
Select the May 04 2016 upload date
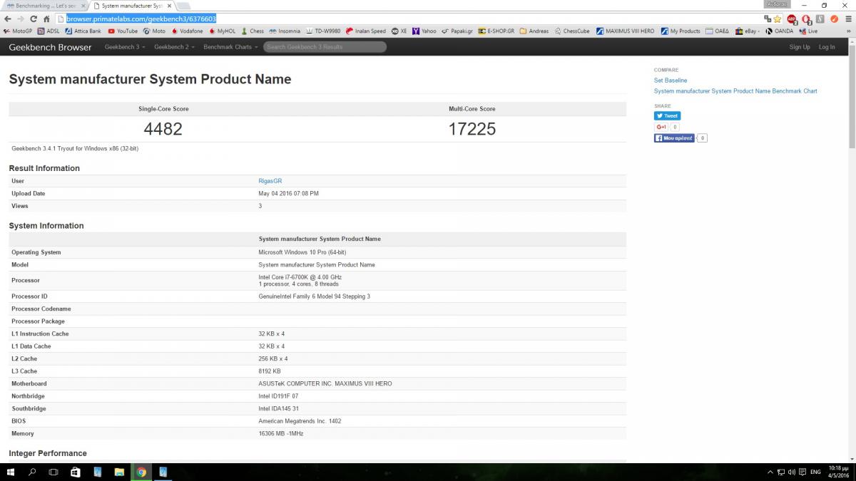288,193
